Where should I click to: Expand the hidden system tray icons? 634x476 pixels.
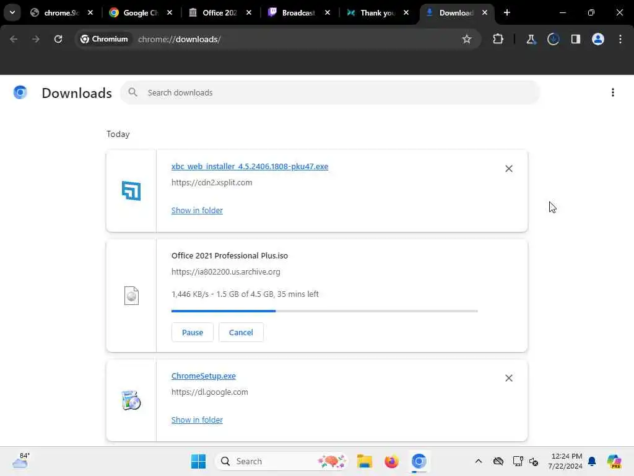tap(479, 461)
